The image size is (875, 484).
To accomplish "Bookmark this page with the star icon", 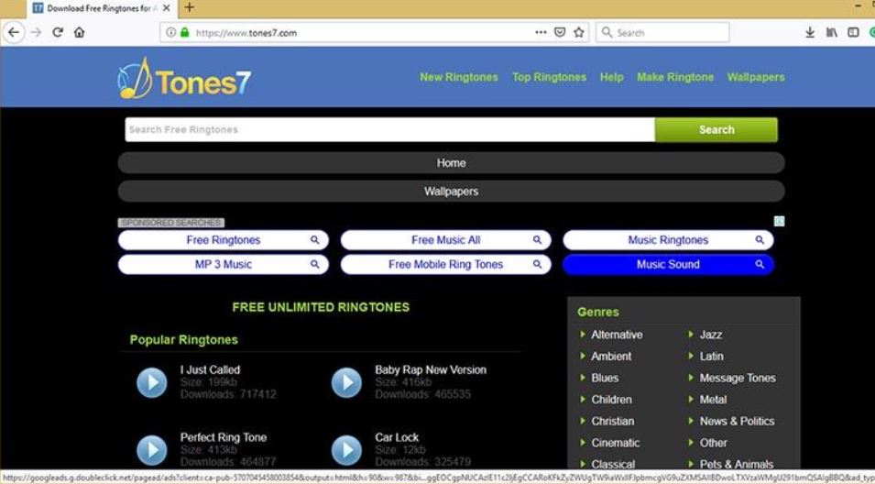I will click(579, 32).
